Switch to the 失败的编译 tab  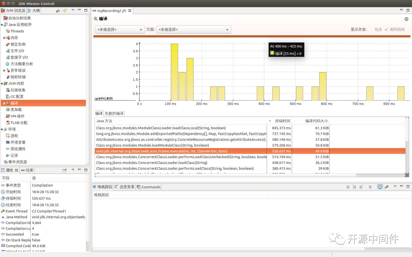114,113
